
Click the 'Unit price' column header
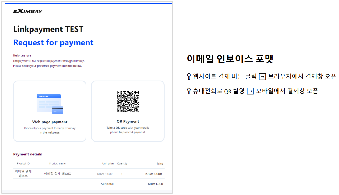tap(108, 163)
